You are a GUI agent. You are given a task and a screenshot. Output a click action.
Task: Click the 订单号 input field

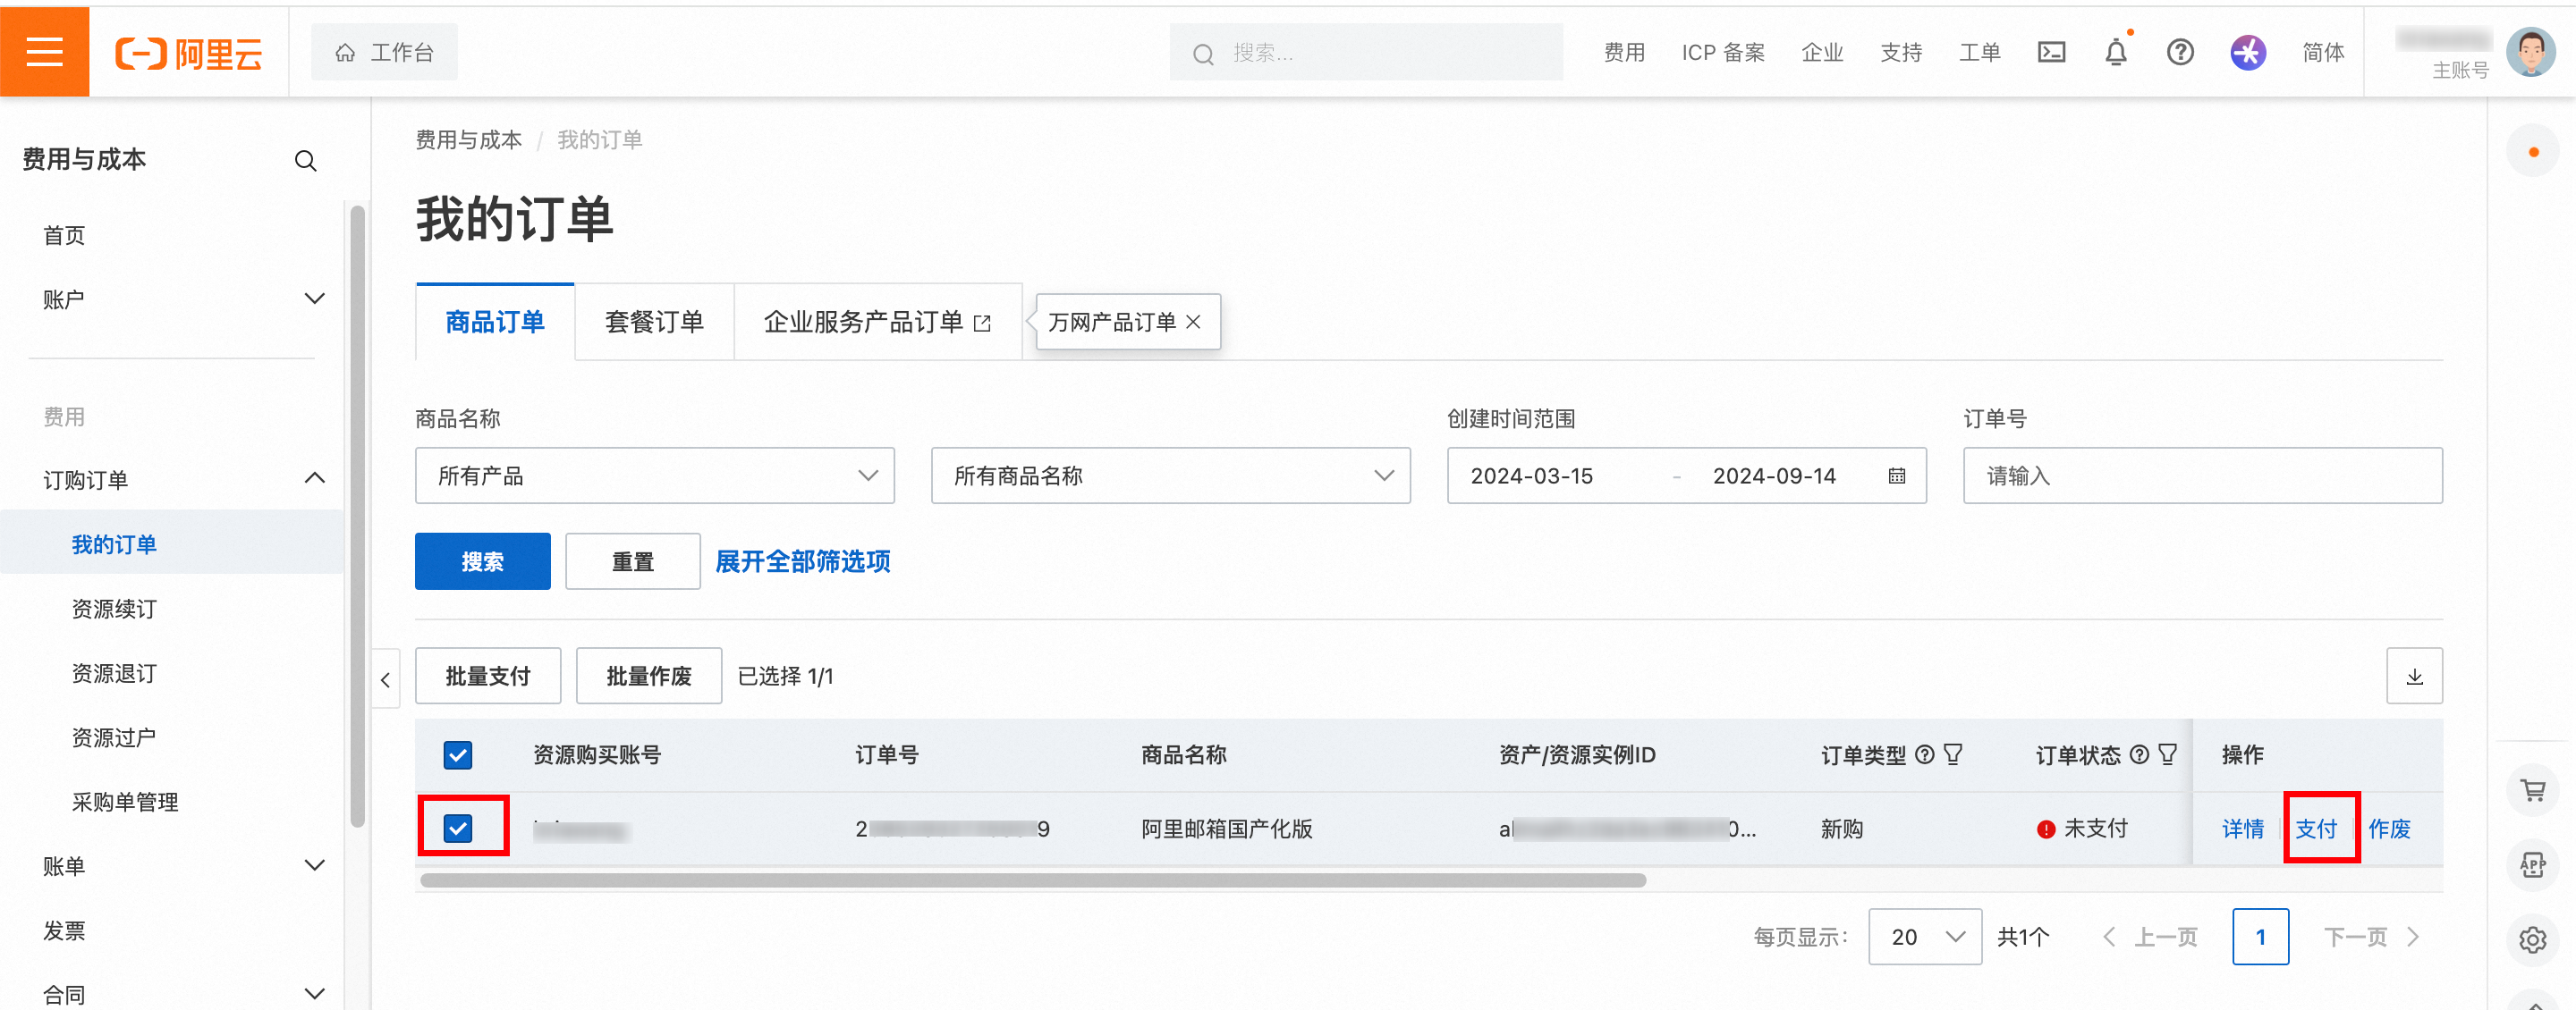click(2202, 476)
